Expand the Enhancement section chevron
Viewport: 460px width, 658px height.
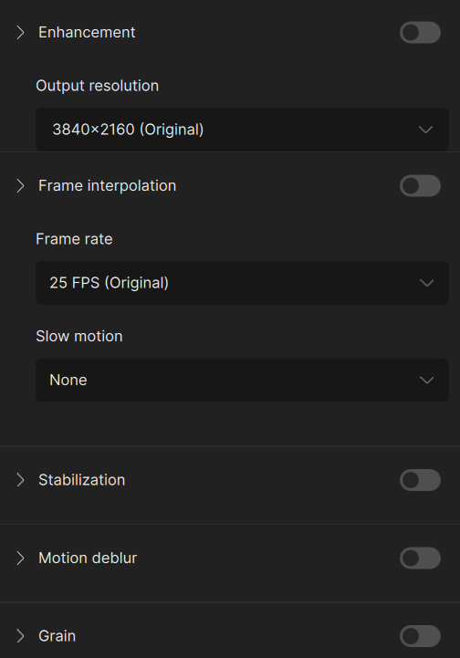[20, 32]
